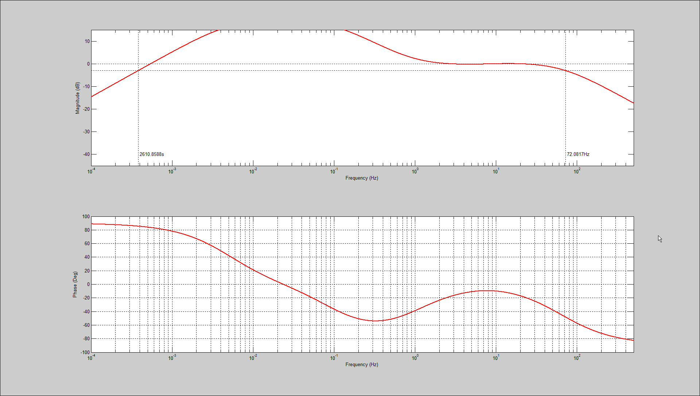Click the 72.0817Hz cutoff annotation
700x396 pixels.
point(578,154)
